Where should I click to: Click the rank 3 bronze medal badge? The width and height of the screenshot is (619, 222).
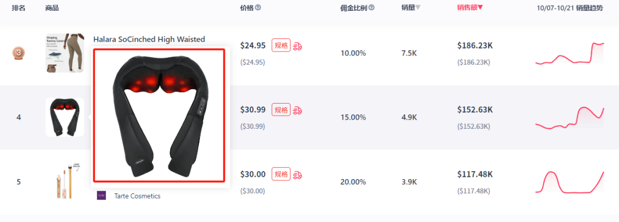tap(18, 53)
